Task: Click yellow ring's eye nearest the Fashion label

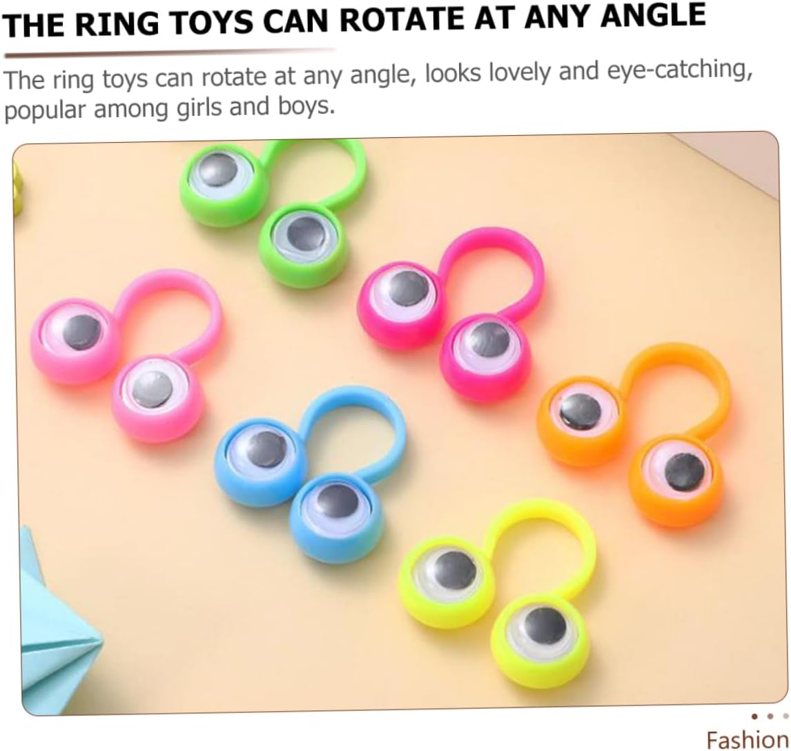Action: (540, 640)
